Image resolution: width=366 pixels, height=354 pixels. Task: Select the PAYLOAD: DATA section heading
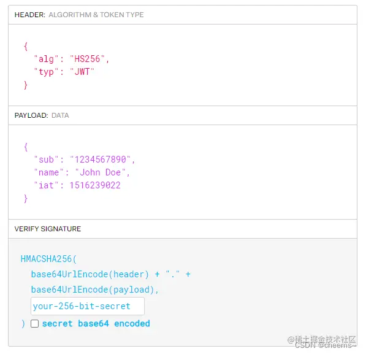42,115
